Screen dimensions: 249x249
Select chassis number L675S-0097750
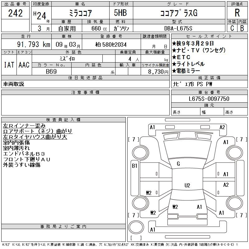209,99
